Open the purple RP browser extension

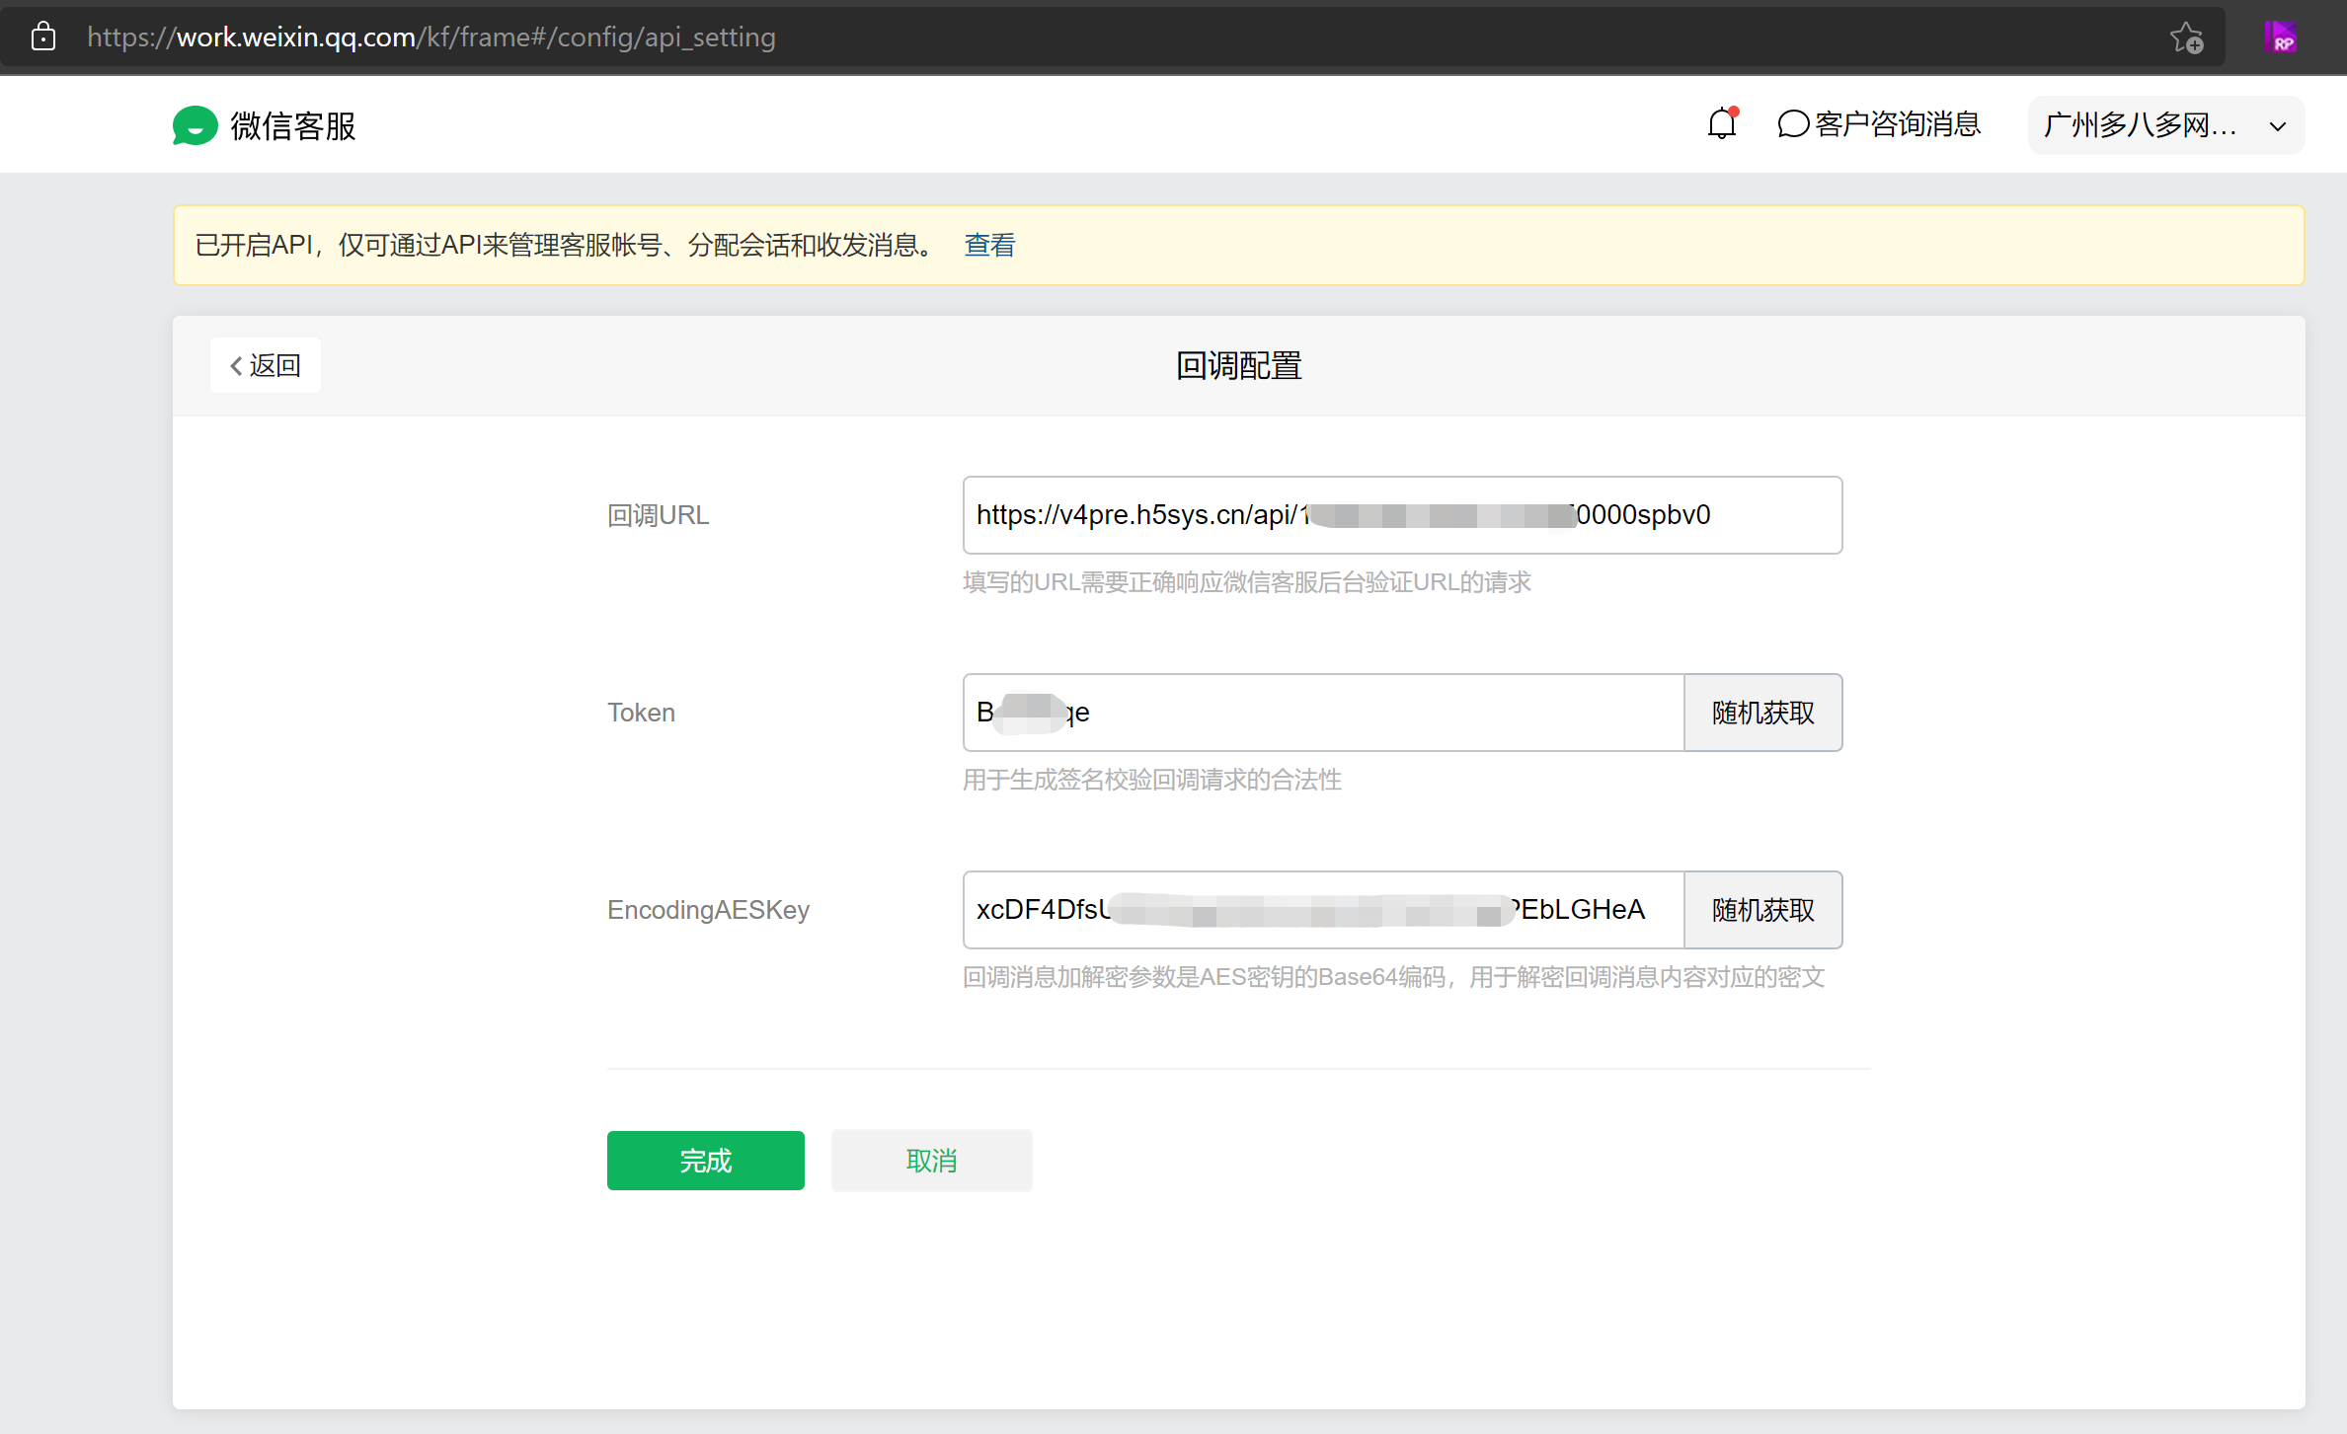point(2280,38)
